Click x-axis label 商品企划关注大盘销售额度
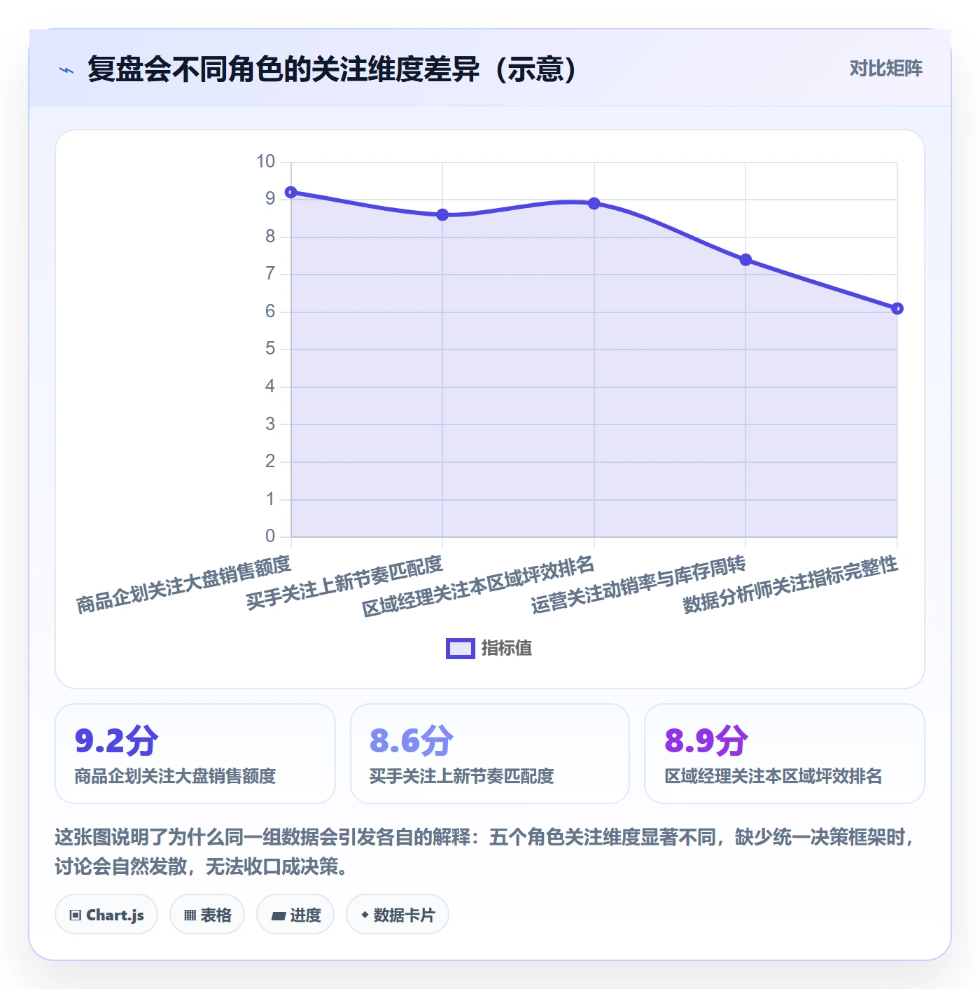This screenshot has width=980, height=989. click(183, 584)
